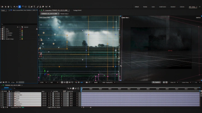The image size is (202, 113).
Task: Open the magnification 12.5% dropdown
Action: (43, 82)
